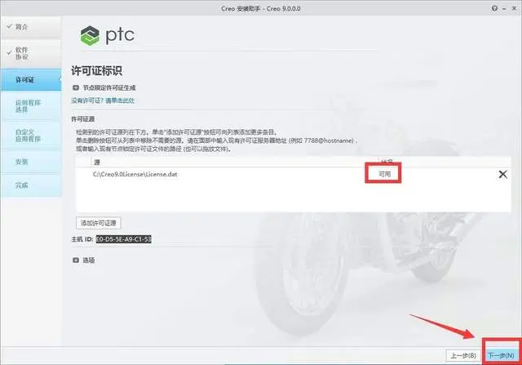Go back with 上一步(B) button
The height and width of the screenshot is (365, 522).
(463, 355)
